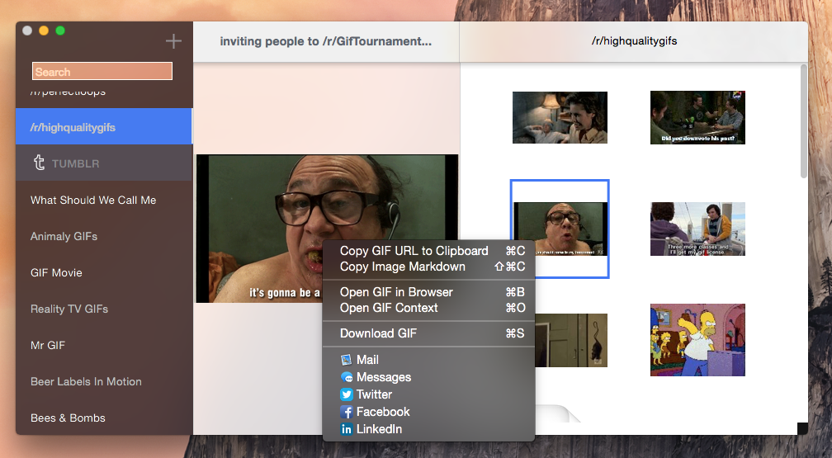Click the yellow minimize window button
Viewport: 832px width, 458px height.
click(44, 31)
